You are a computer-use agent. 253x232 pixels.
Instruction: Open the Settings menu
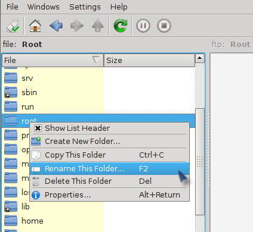pos(85,7)
